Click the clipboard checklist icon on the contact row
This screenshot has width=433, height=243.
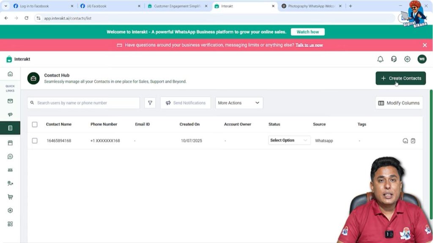point(413,140)
